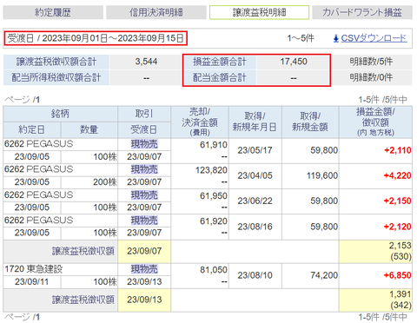Click the +2,110 profit value

[398, 150]
